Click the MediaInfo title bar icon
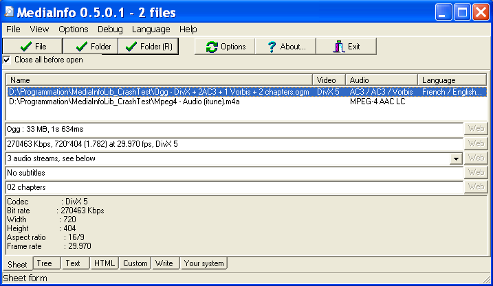The height and width of the screenshot is (286, 493). [9, 12]
